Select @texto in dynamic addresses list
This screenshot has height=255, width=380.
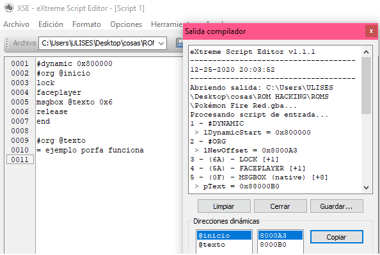tap(224, 244)
